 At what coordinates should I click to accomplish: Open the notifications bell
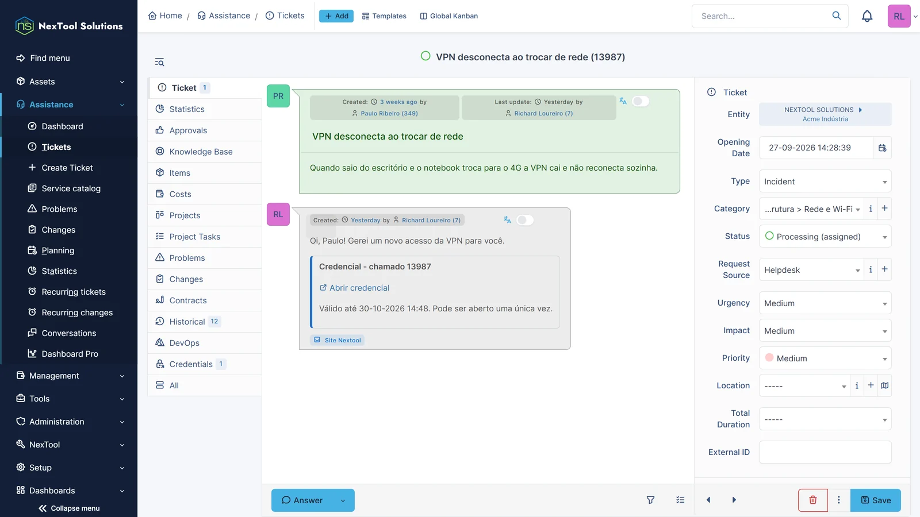click(867, 16)
